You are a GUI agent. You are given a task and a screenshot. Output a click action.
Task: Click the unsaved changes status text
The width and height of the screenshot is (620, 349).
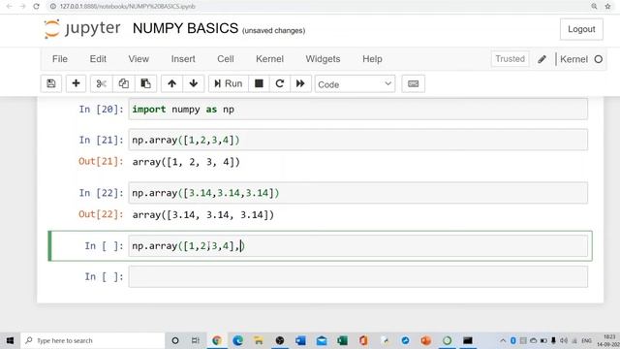[x=273, y=30]
